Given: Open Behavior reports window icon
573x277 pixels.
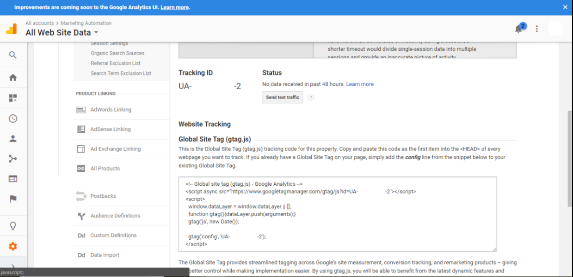Looking at the screenshot, I should pos(13,179).
